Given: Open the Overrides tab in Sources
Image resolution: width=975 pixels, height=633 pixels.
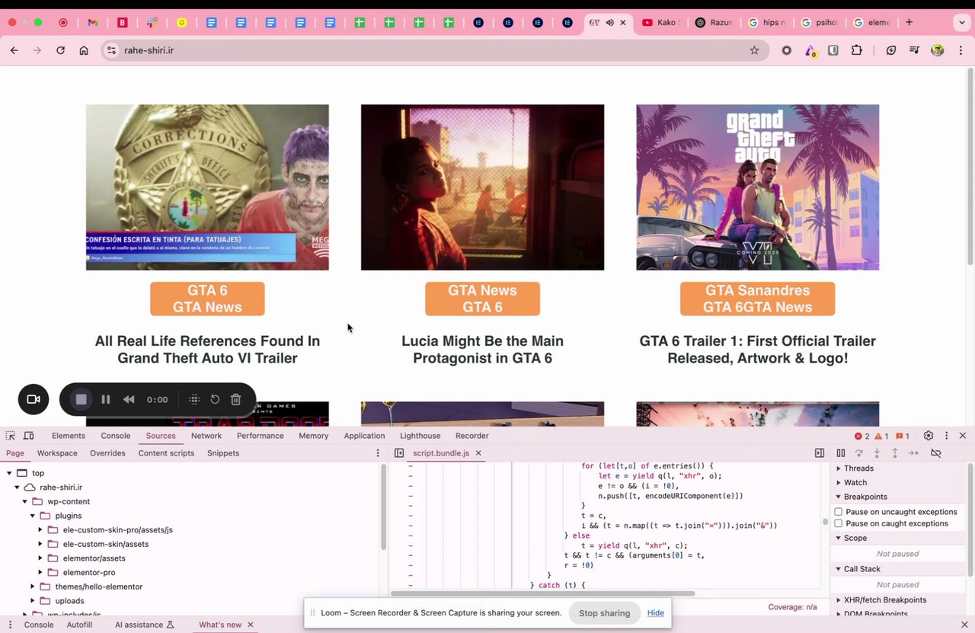Looking at the screenshot, I should coord(107,453).
